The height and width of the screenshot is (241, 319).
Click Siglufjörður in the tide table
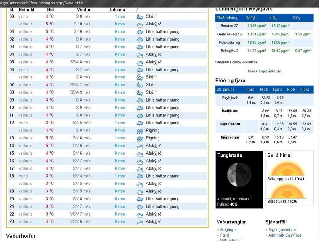(x=230, y=124)
